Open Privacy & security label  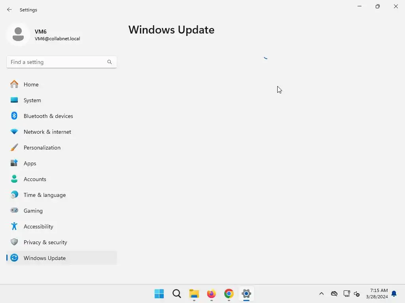45,242
